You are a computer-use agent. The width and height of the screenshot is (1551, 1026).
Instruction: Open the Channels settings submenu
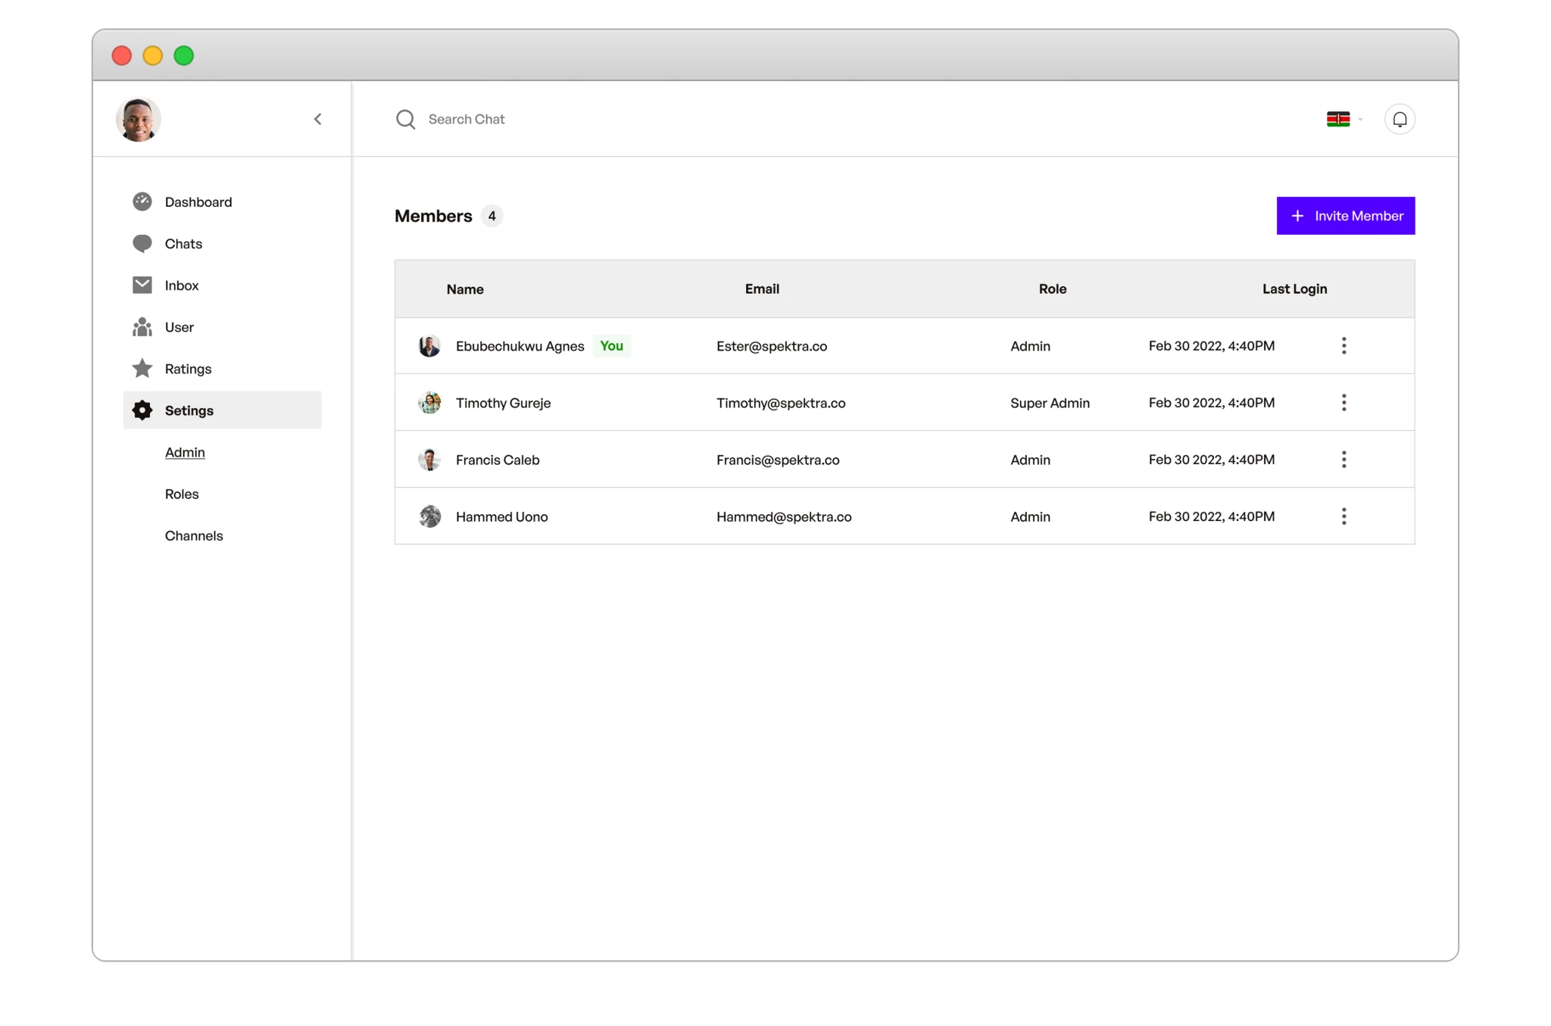[x=194, y=535]
